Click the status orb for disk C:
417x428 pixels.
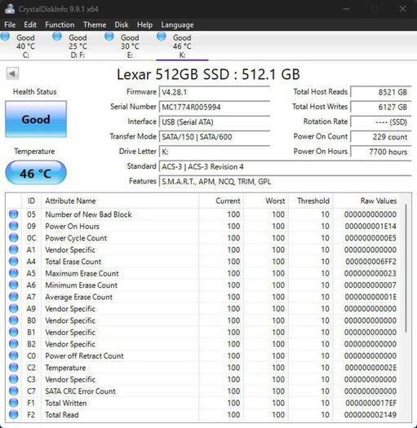(x=5, y=37)
